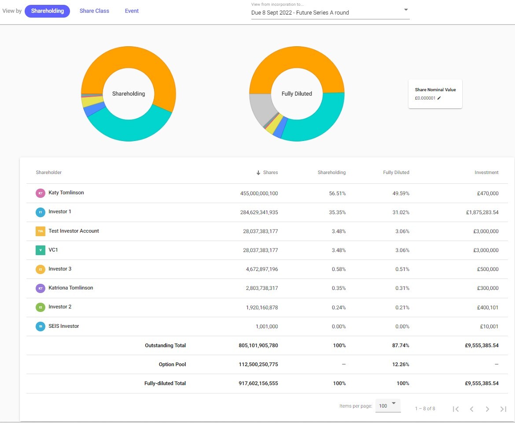This screenshot has height=423, width=515.
Task: Switch to the Share Class tab
Action: point(94,11)
